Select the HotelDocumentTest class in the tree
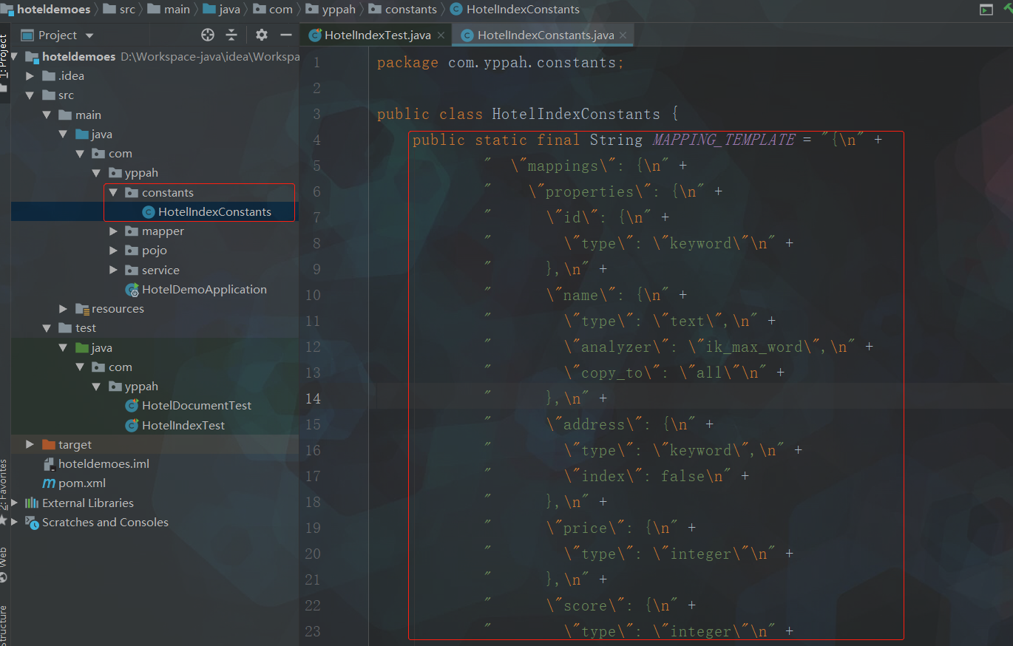 pyautogui.click(x=197, y=406)
